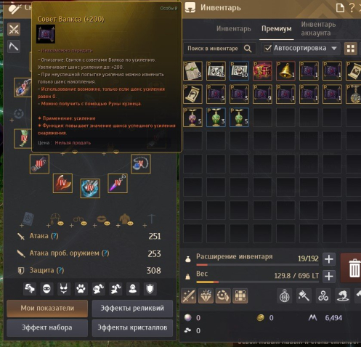Viewport: 361px width, 347px height.
Task: Switch to the Инвентарь аккаунта tab
Action: pyautogui.click(x=318, y=28)
